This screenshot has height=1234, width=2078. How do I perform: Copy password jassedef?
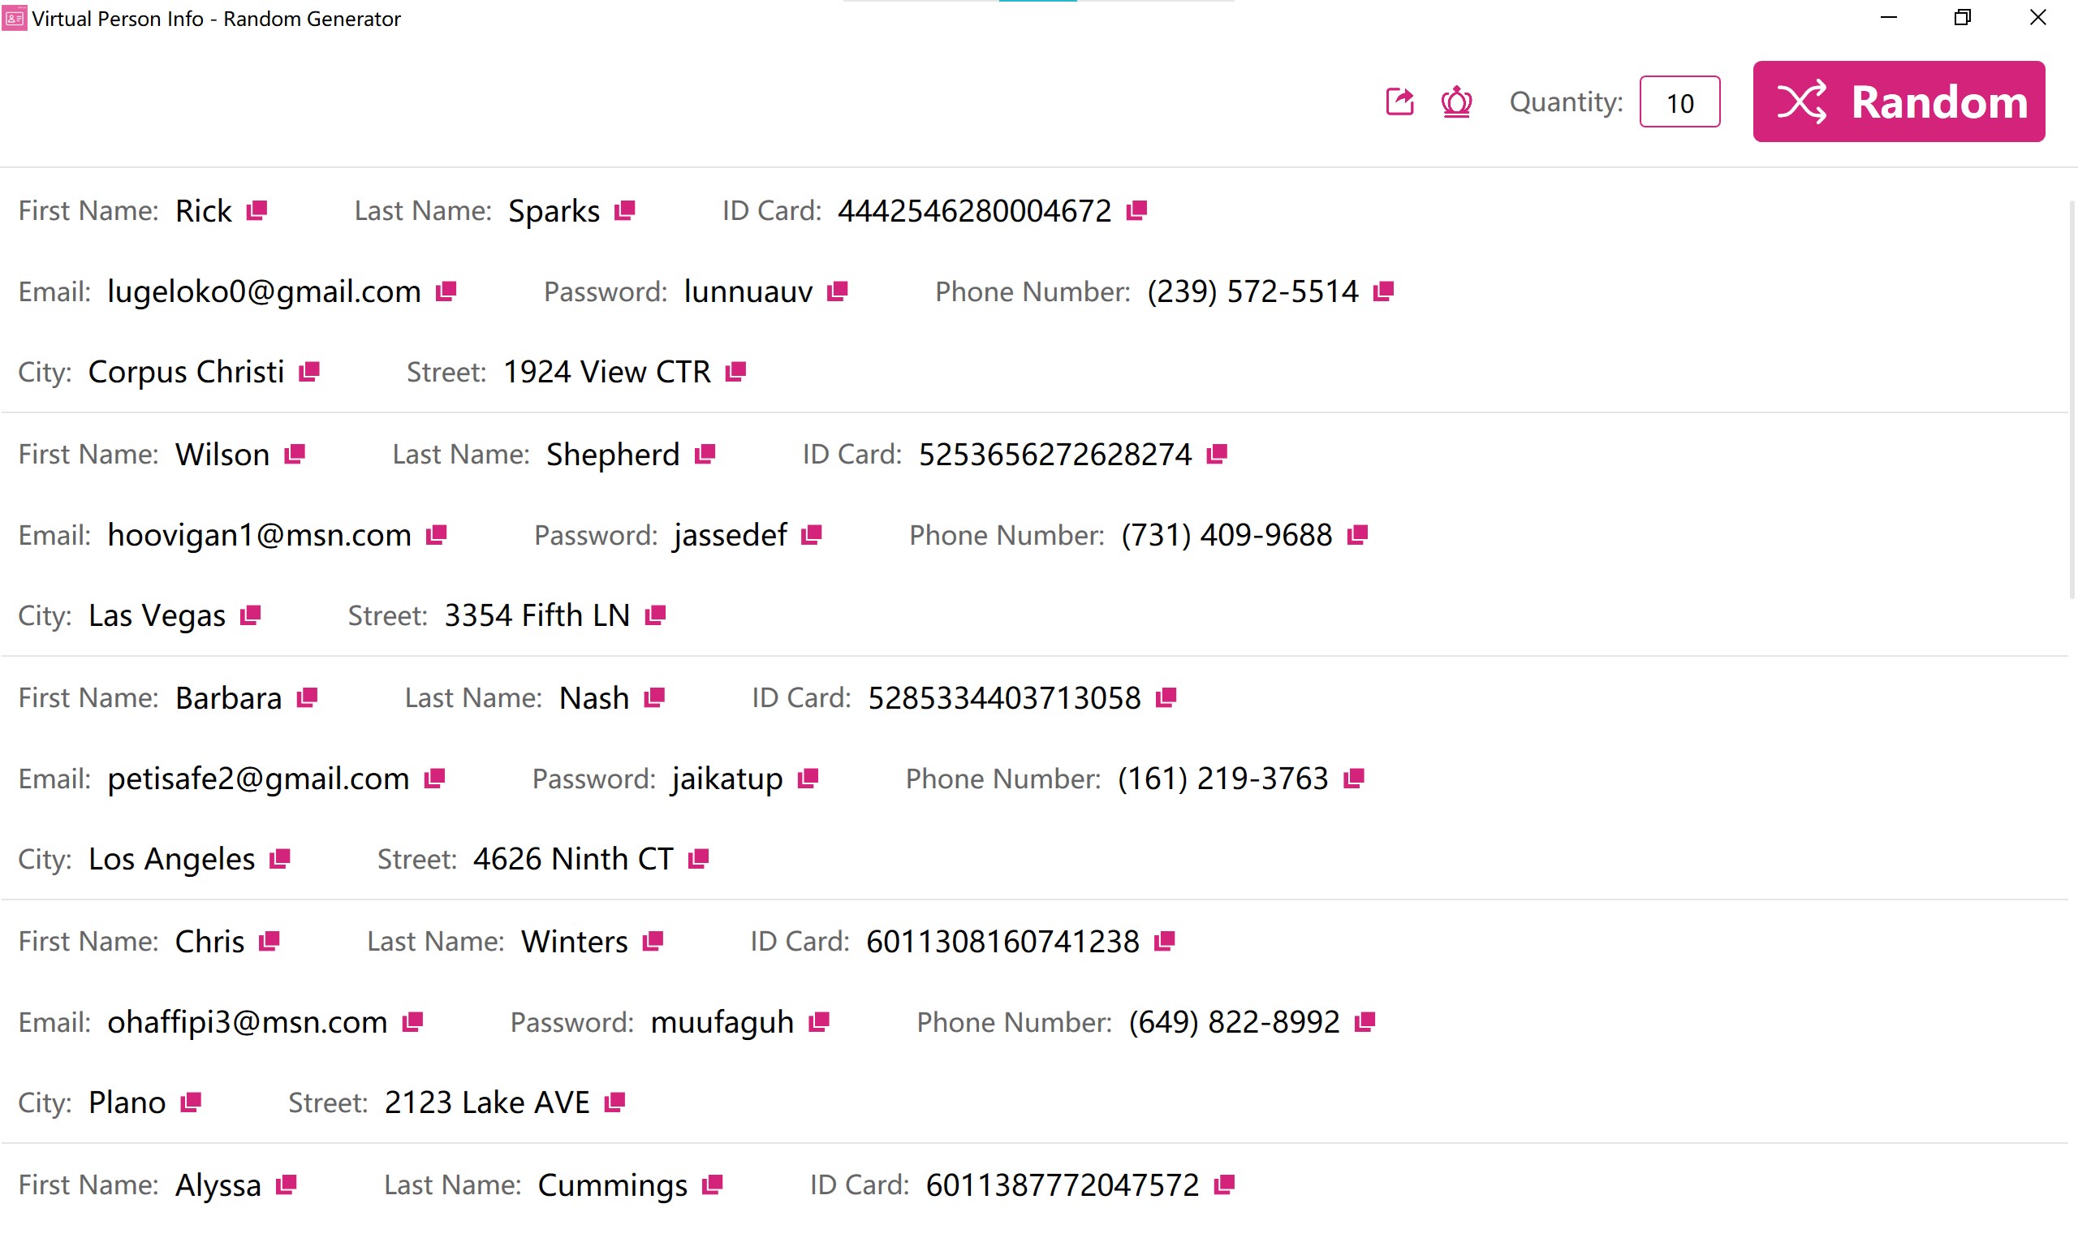coord(811,535)
